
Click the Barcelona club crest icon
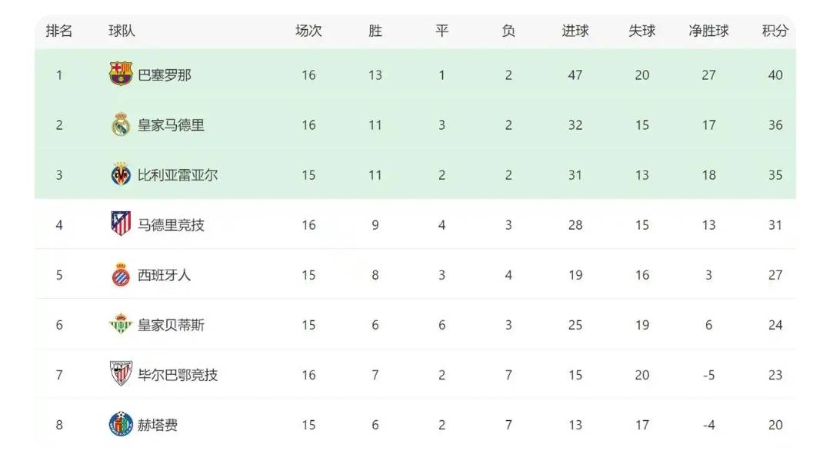pyautogui.click(x=121, y=75)
